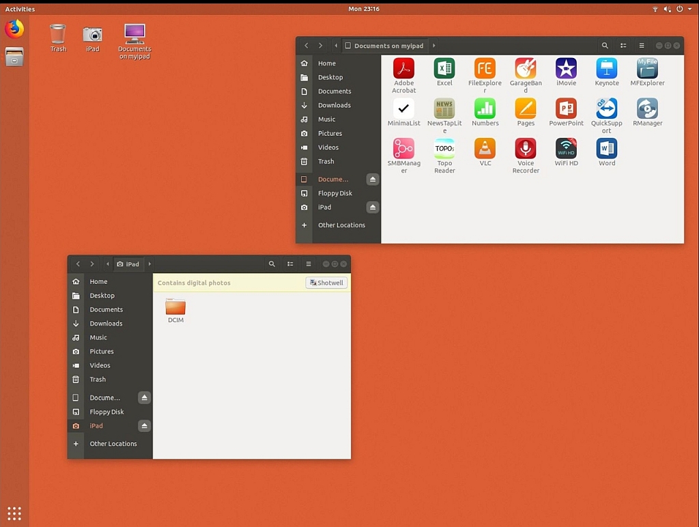
Task: Select the MFExplorer icon
Action: (647, 69)
